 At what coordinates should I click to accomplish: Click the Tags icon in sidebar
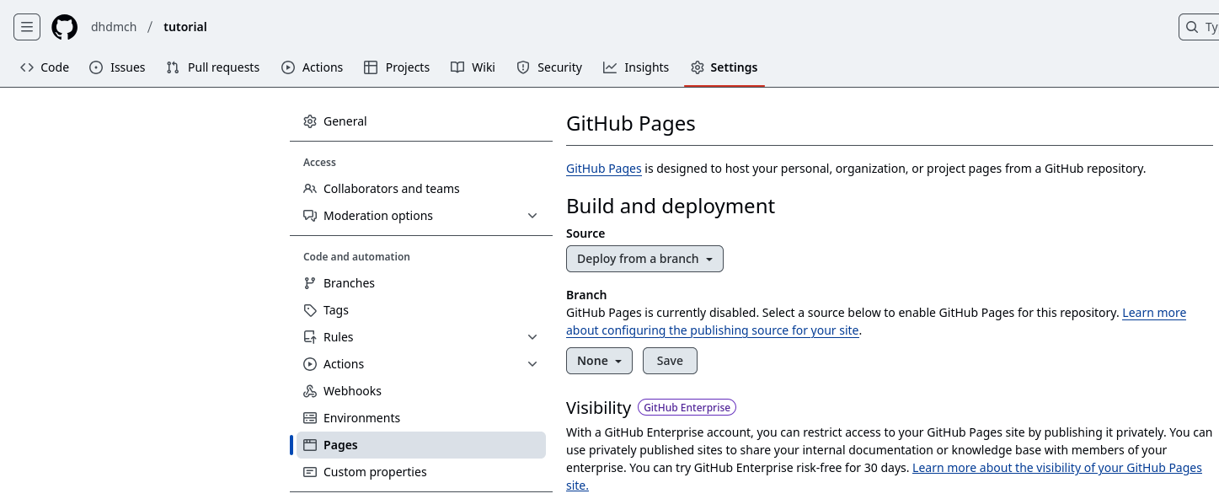point(310,310)
